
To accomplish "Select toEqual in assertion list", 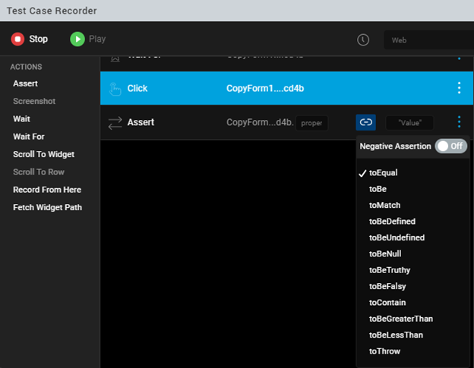I will (383, 173).
